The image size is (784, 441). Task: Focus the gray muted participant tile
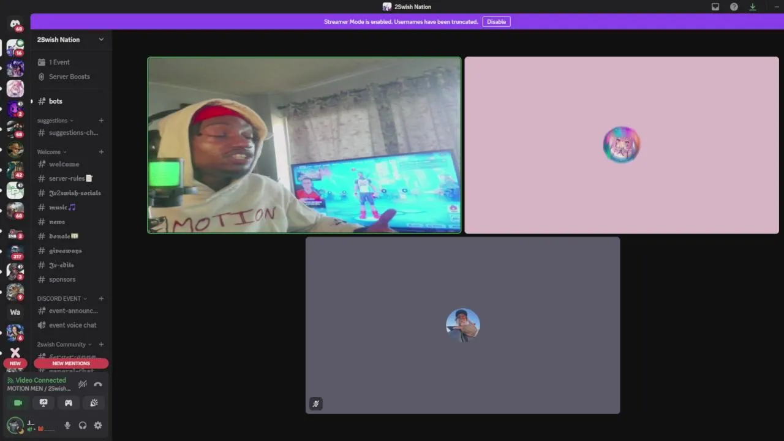pyautogui.click(x=462, y=325)
